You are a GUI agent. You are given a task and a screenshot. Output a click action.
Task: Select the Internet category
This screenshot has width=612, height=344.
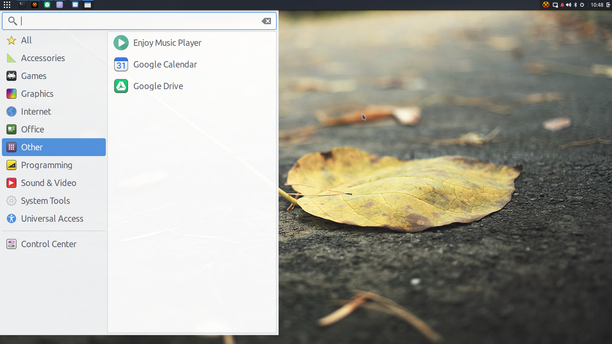[x=54, y=111]
